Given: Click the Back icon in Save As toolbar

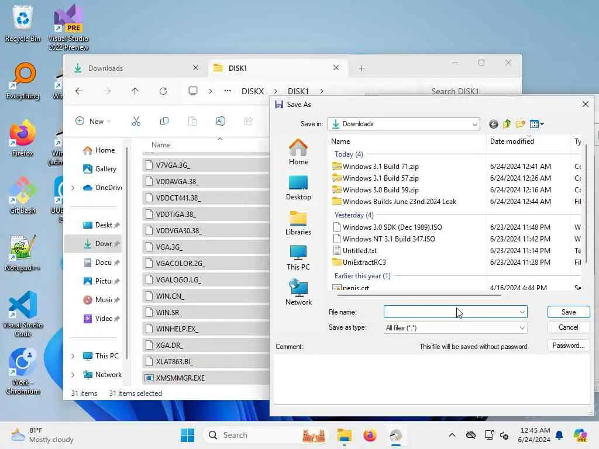Looking at the screenshot, I should coord(493,124).
